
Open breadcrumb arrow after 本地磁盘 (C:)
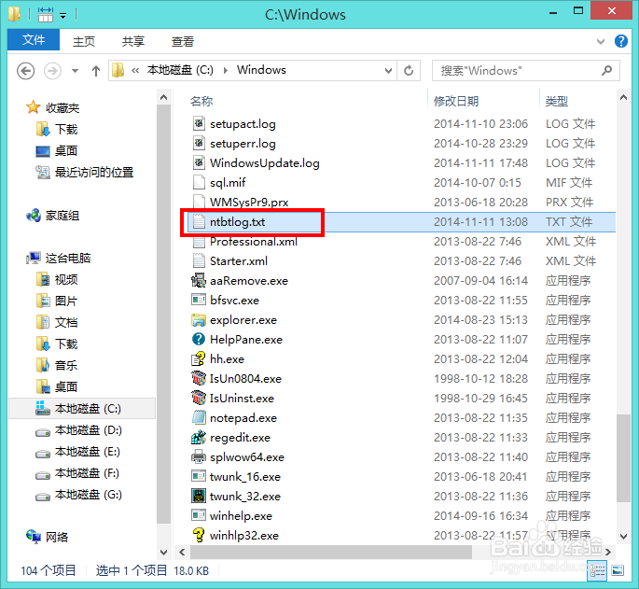[x=225, y=71]
